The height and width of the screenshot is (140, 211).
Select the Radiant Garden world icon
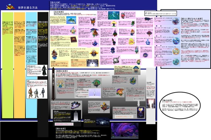pyautogui.click(x=94, y=53)
